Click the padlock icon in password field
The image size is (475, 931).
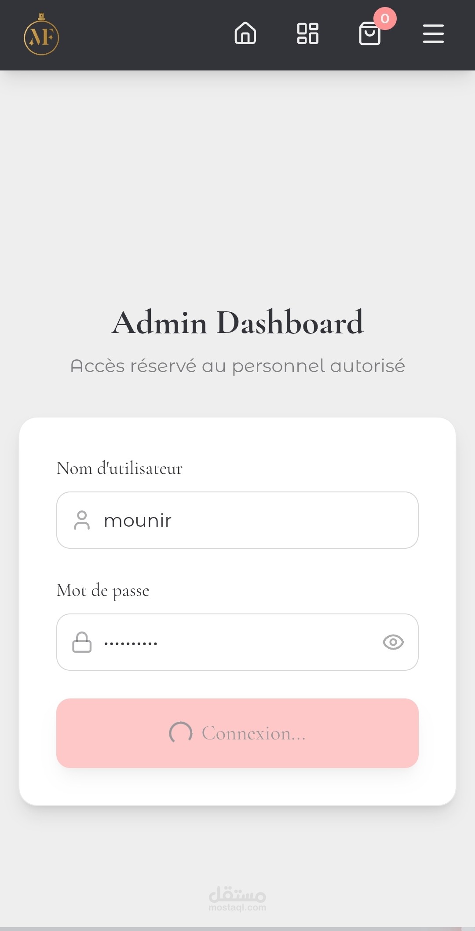82,642
